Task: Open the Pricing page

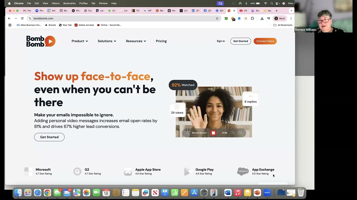Action: point(161,41)
